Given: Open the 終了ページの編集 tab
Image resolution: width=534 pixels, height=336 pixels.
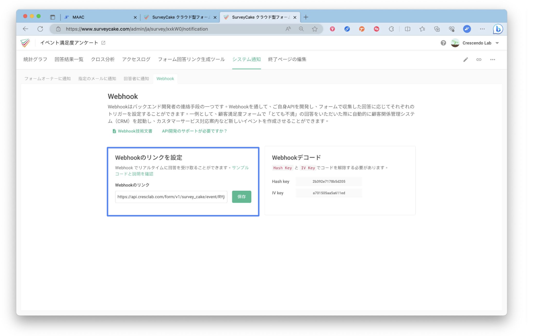Looking at the screenshot, I should pyautogui.click(x=287, y=59).
